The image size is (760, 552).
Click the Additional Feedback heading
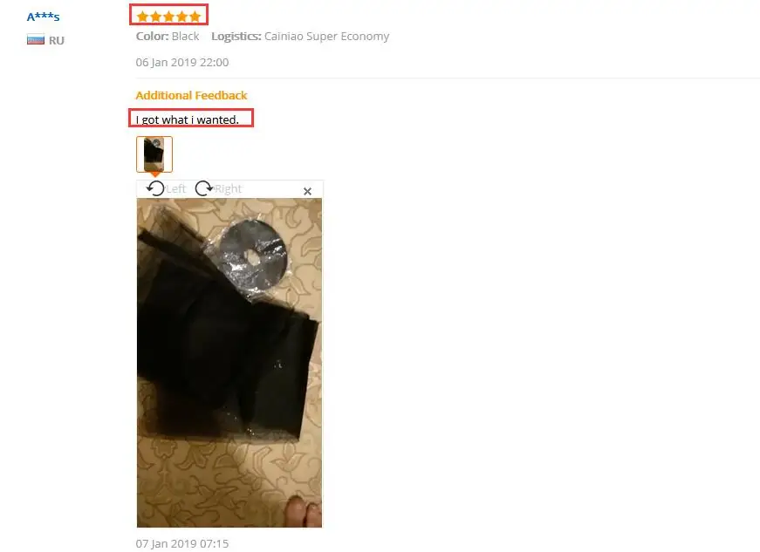coord(191,95)
